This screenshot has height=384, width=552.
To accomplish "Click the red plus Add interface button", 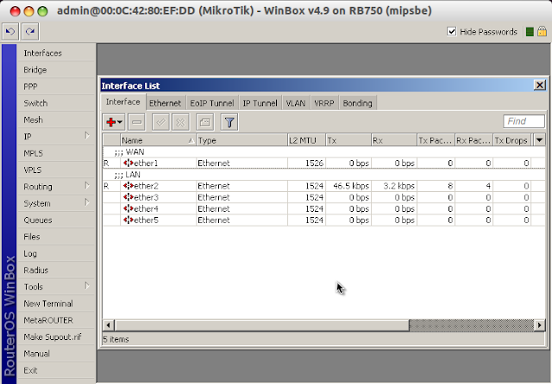I will (x=110, y=122).
